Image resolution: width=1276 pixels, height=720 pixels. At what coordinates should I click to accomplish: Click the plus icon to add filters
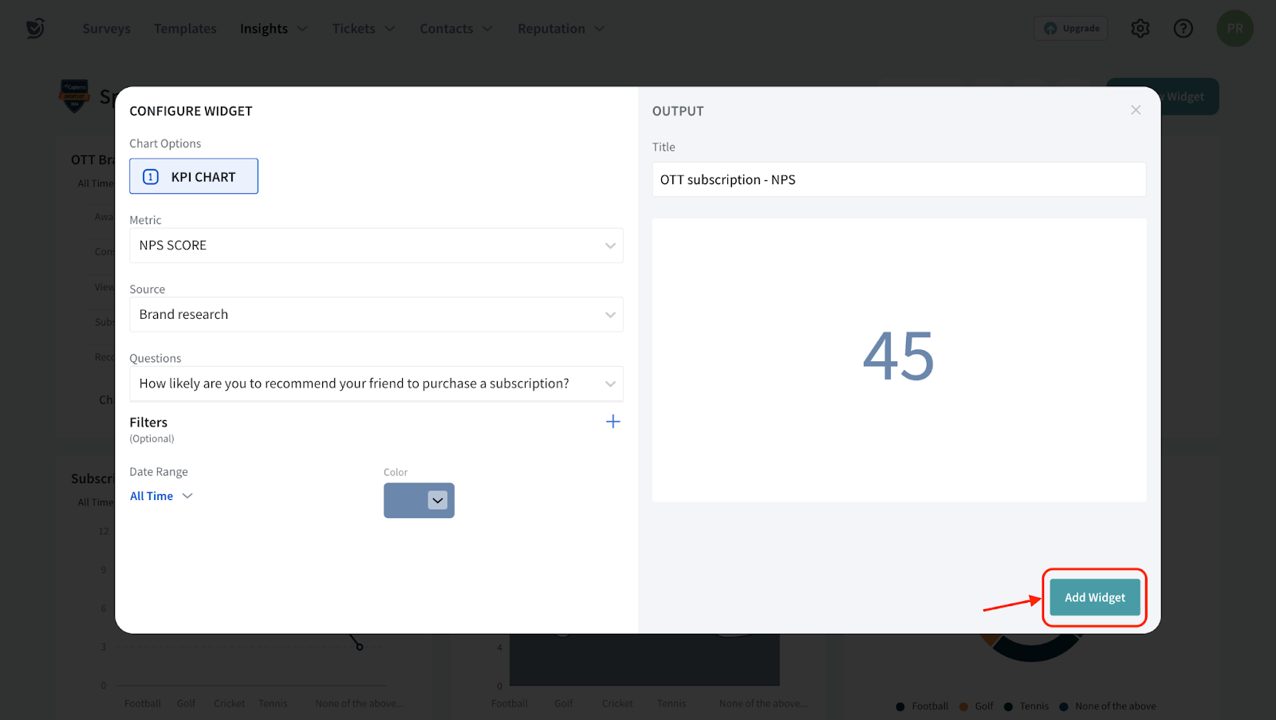coord(612,422)
